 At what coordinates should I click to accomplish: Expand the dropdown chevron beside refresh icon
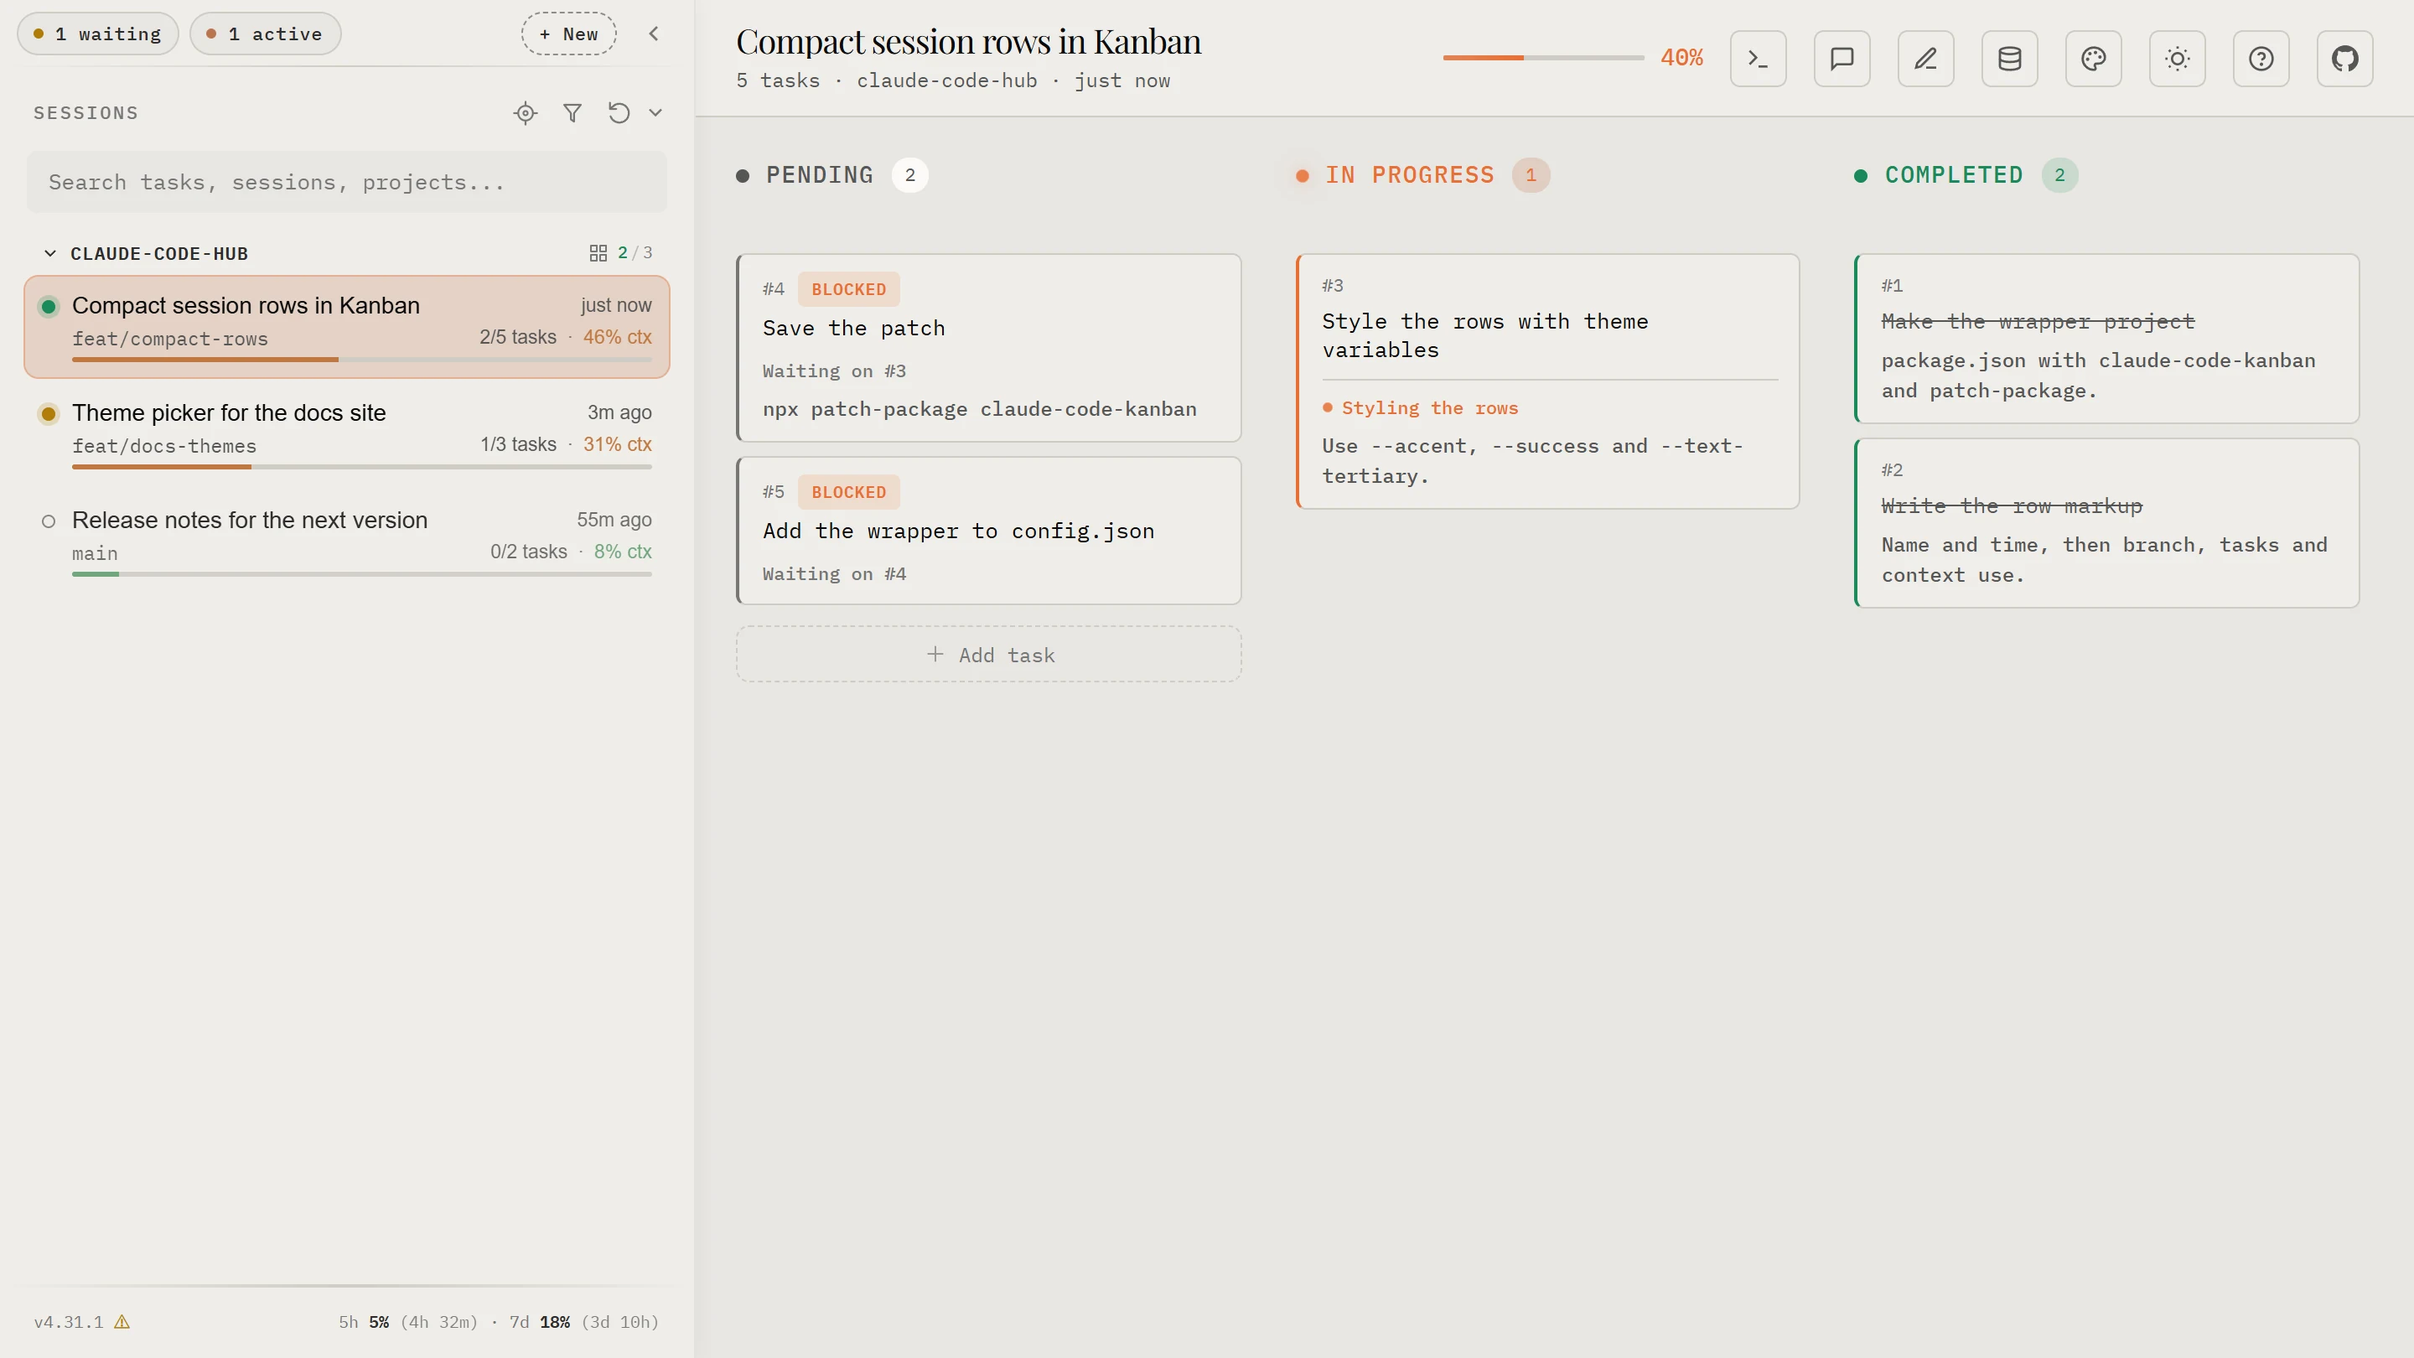(655, 112)
